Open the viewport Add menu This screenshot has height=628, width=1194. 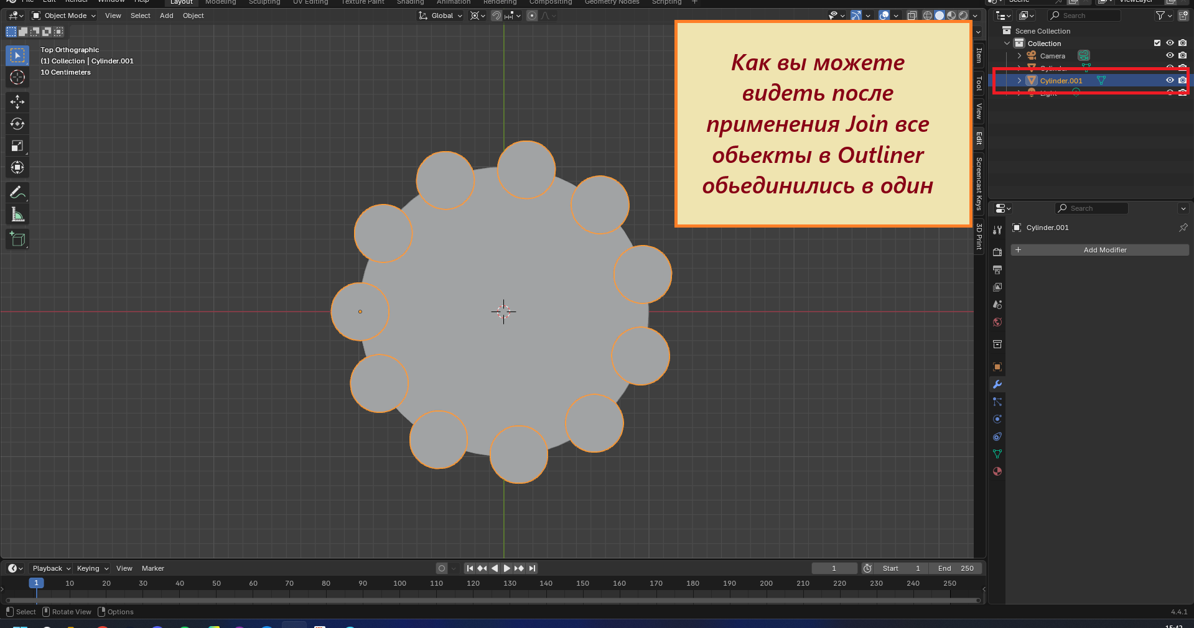[167, 16]
